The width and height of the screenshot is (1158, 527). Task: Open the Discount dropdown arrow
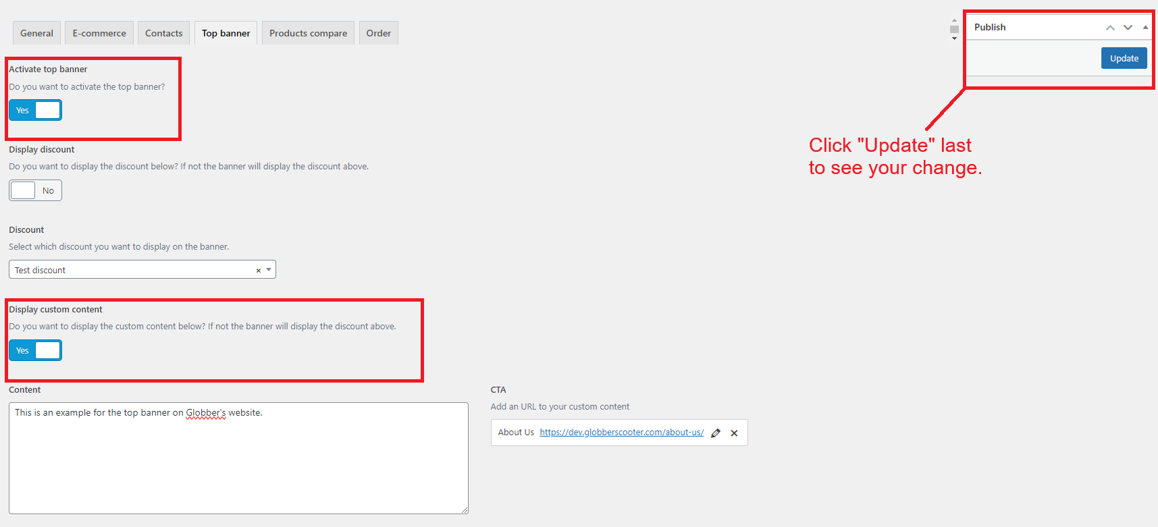coord(269,270)
